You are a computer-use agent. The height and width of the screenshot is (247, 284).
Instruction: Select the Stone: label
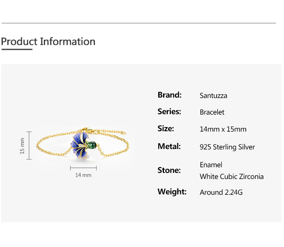[x=169, y=170]
